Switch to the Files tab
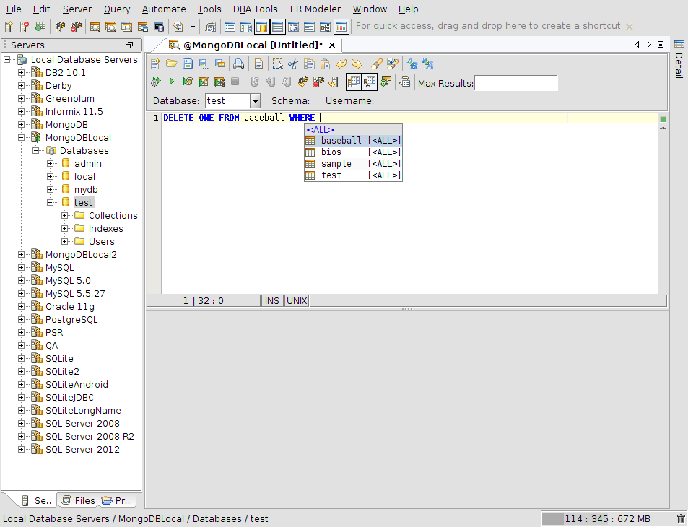 (x=79, y=500)
